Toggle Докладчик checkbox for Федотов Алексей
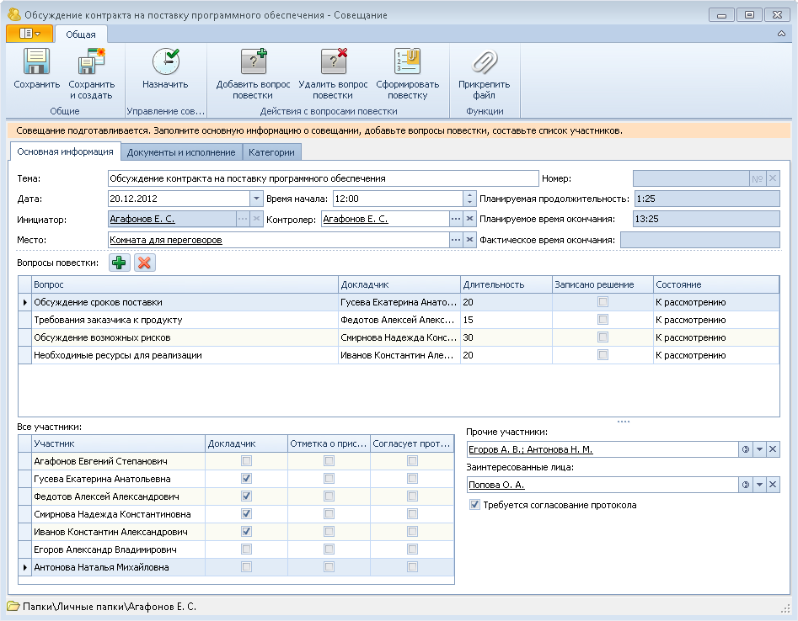Screen dimensions: 798x621 point(246,496)
